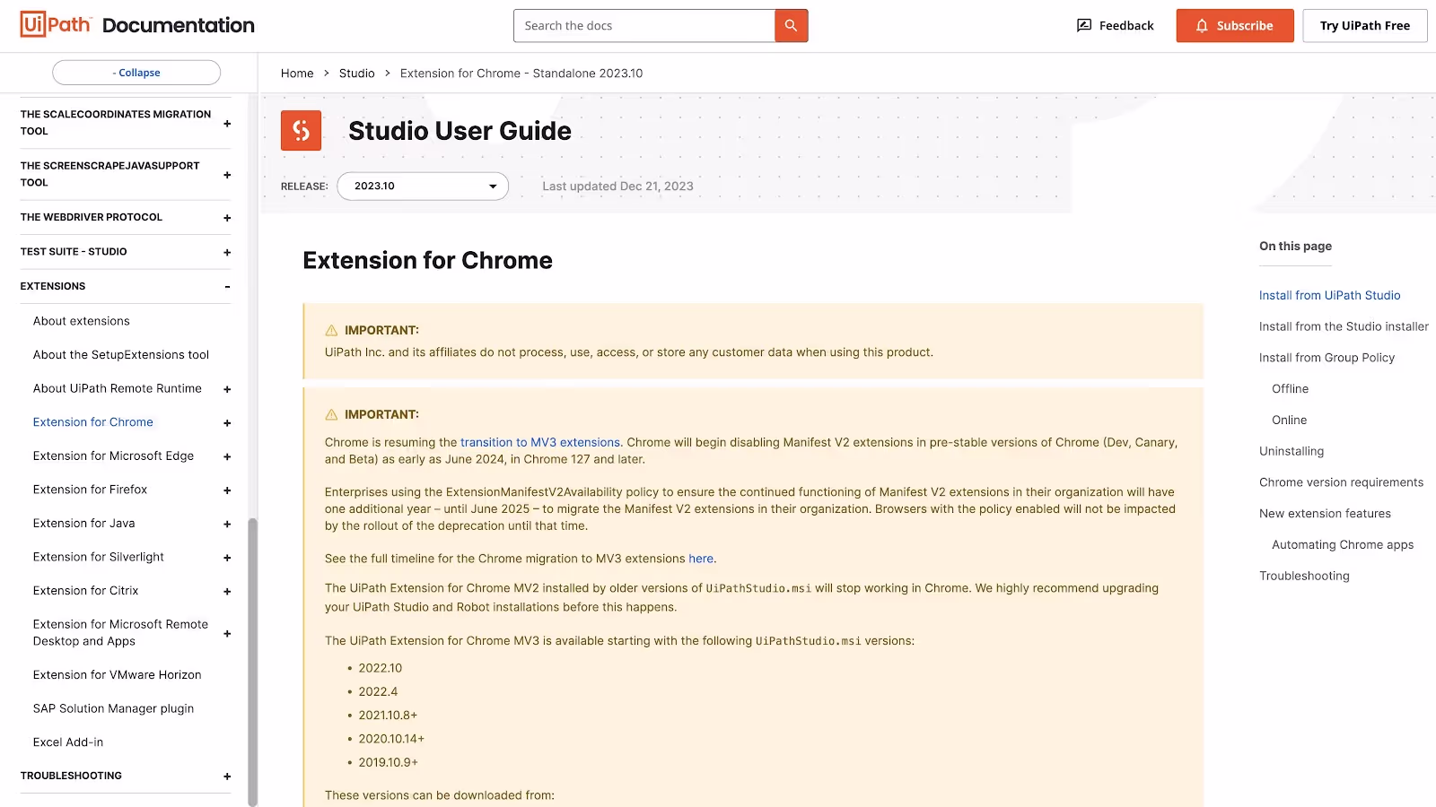Click the orange search magnifier button
Screen dimensions: 1436x807
coord(791,26)
